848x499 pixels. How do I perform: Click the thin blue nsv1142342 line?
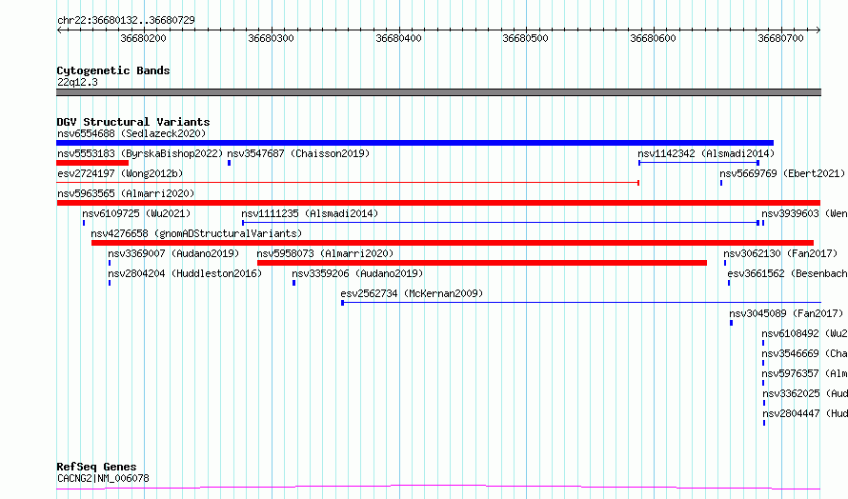tap(698, 163)
